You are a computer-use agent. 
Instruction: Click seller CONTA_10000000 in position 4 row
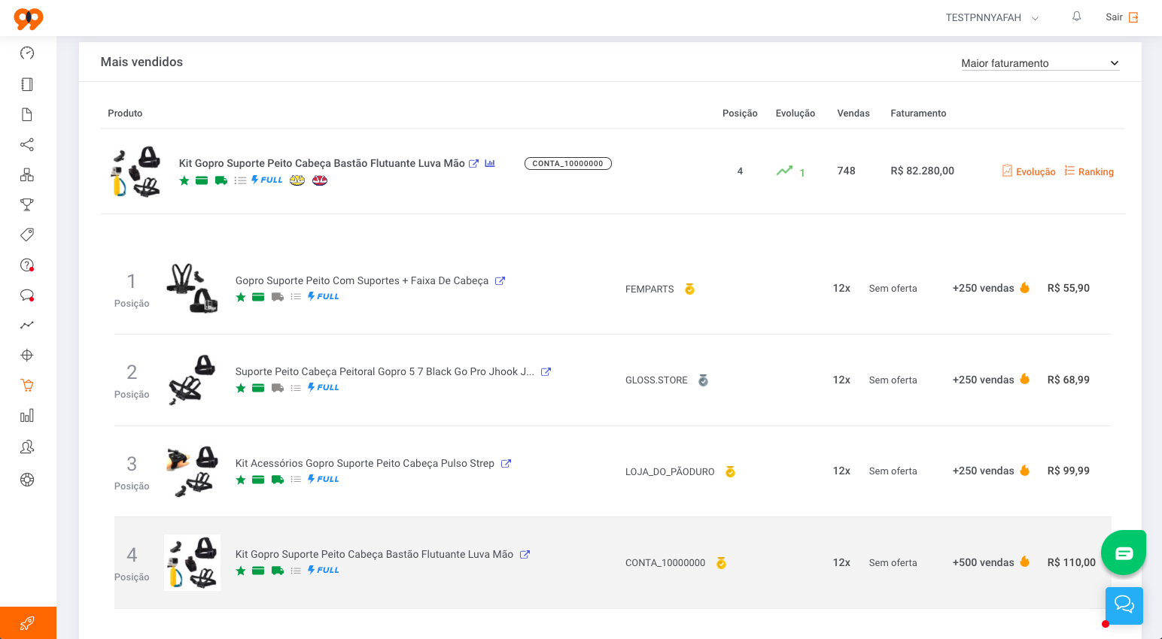pyautogui.click(x=665, y=562)
